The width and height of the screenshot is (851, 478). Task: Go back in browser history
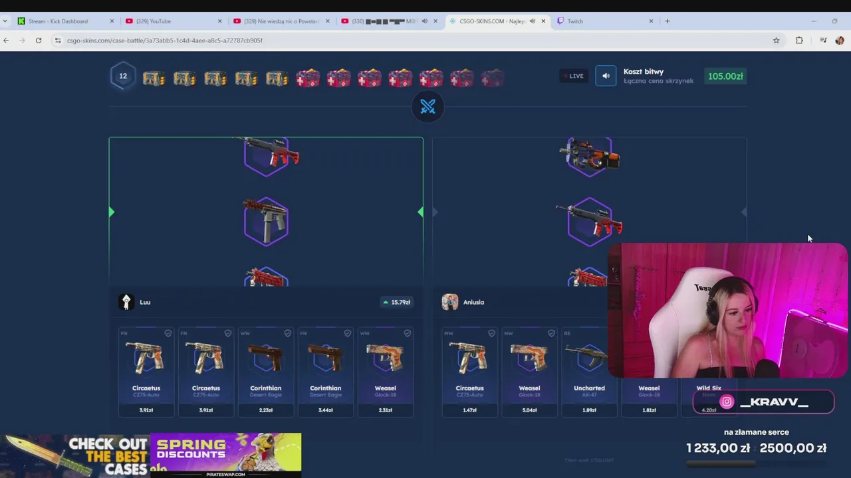tap(6, 40)
